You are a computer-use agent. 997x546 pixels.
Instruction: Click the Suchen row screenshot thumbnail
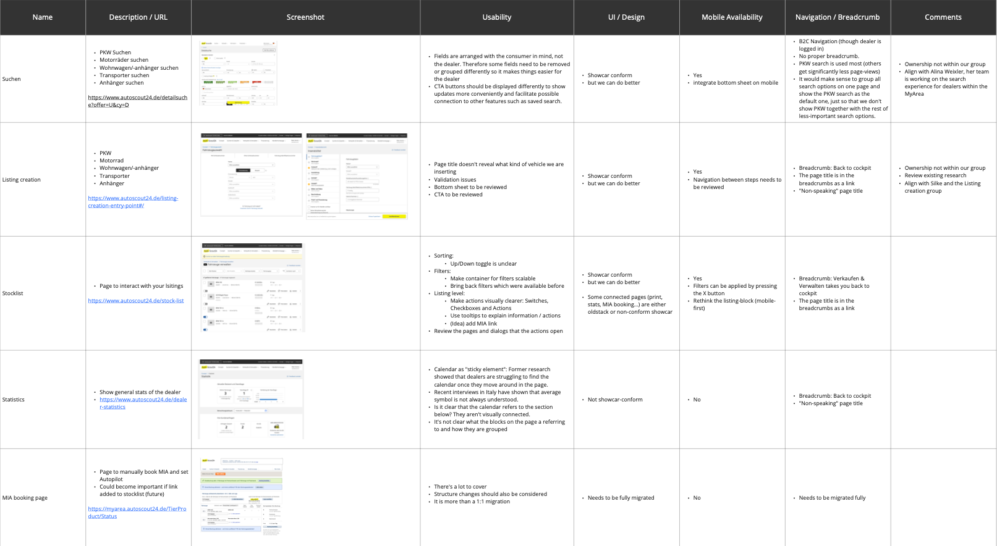point(239,73)
